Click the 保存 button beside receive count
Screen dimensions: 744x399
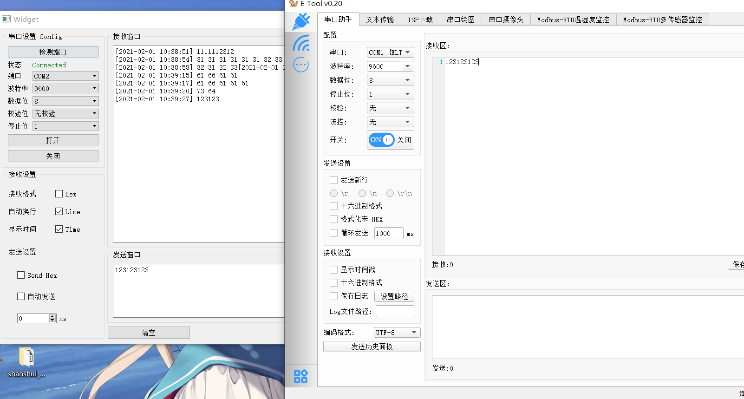pos(737,264)
